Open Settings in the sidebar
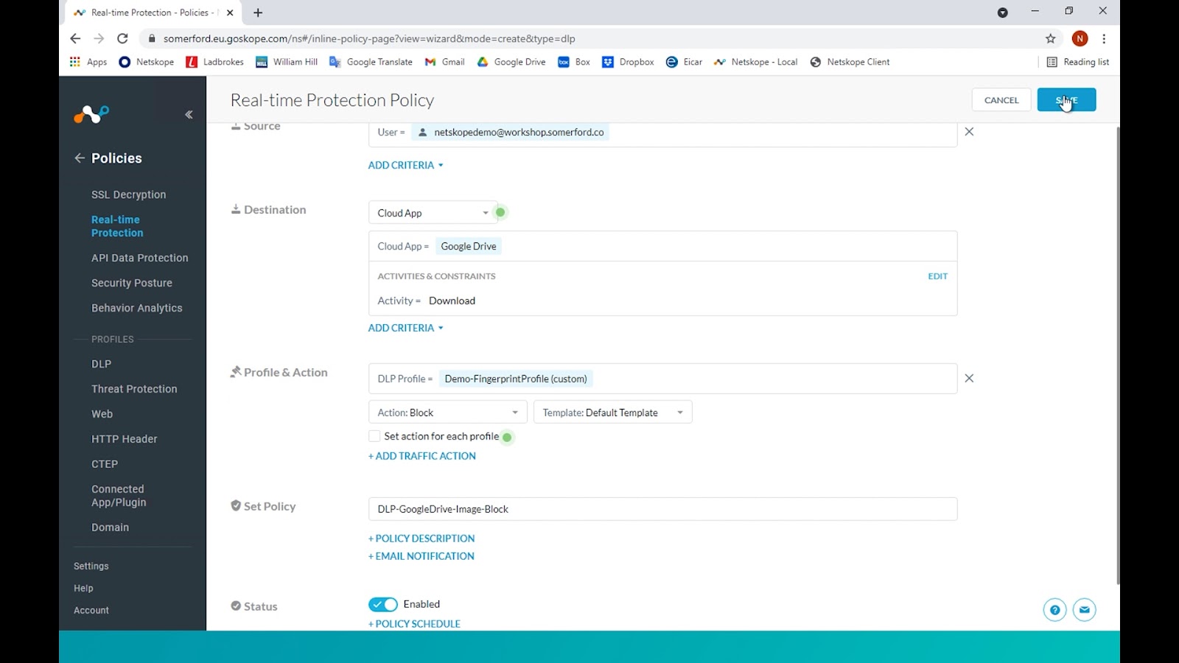The width and height of the screenshot is (1179, 663). [x=91, y=566]
